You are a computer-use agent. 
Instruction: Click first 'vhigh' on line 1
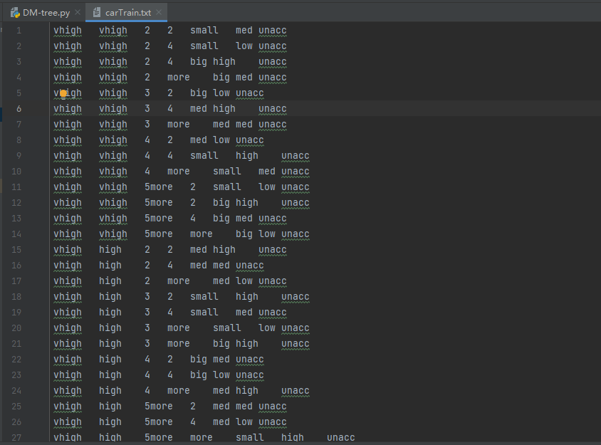[68, 31]
